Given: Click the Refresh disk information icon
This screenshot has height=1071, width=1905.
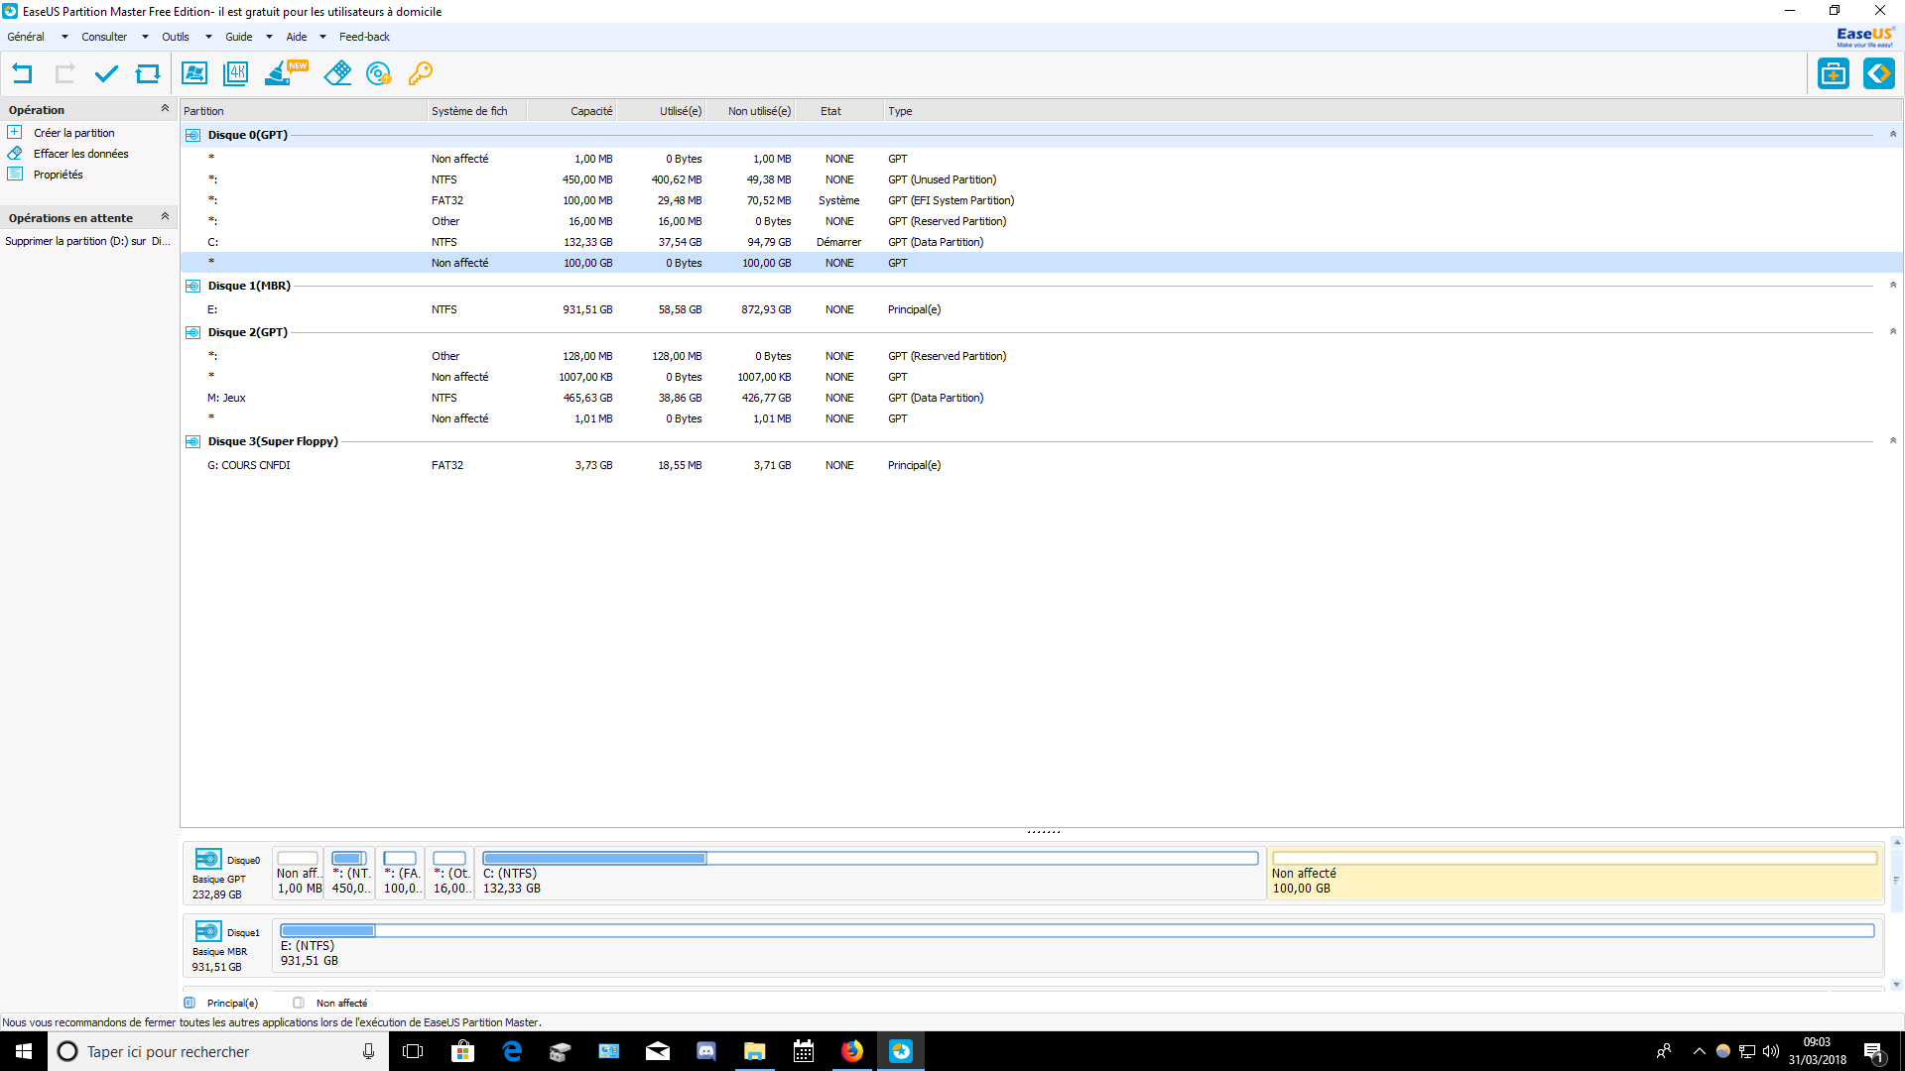Looking at the screenshot, I should pyautogui.click(x=148, y=73).
